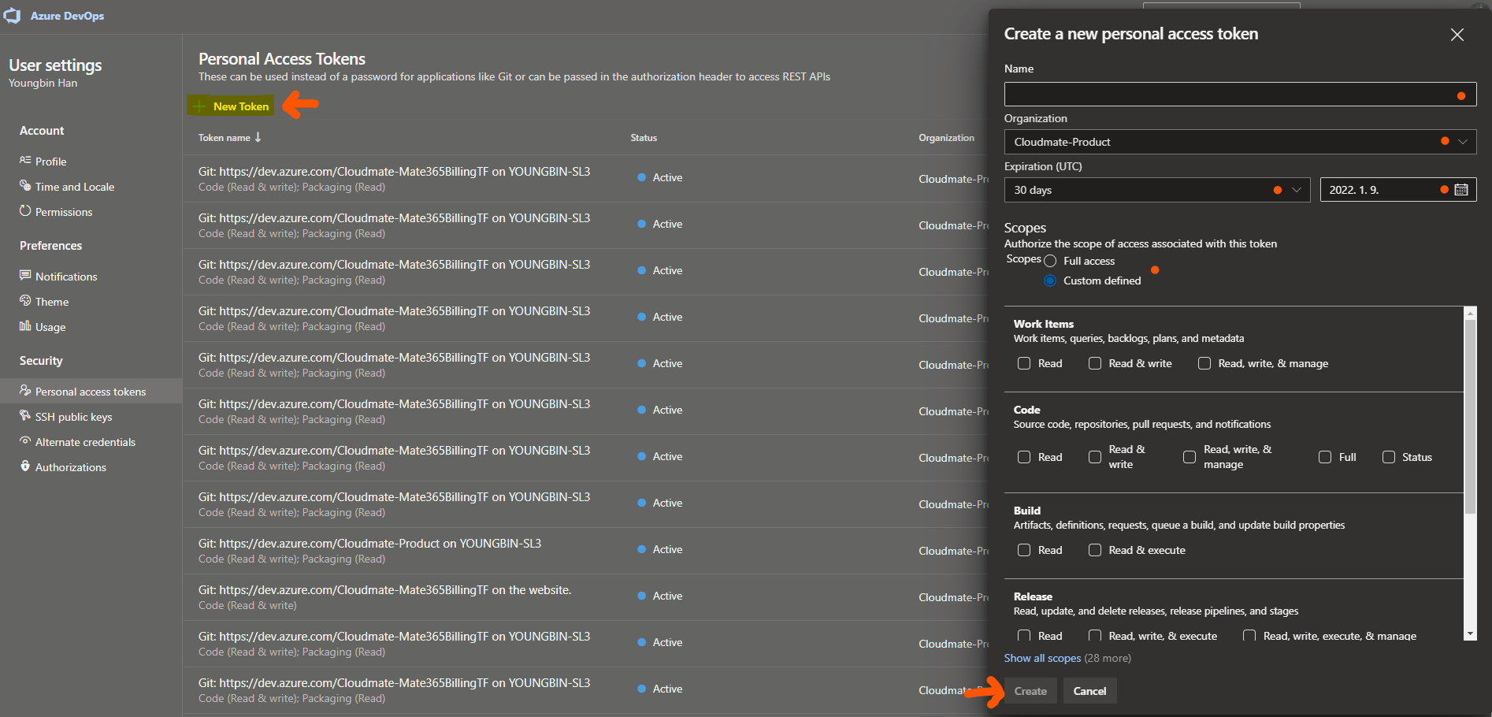This screenshot has height=717, width=1492.
Task: Click the Theme palette icon
Action: (25, 301)
